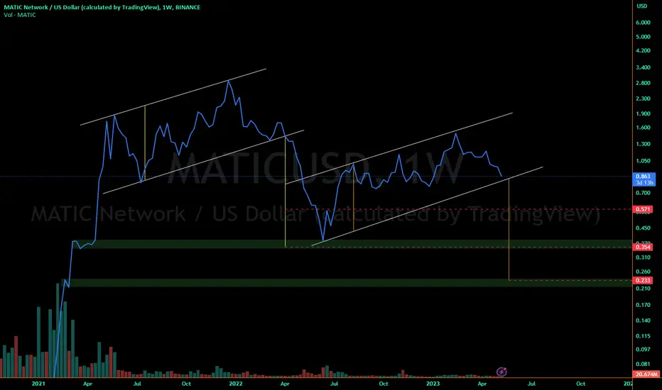Click the 0.140 price axis label
The width and height of the screenshot is (662, 390).
coord(643,321)
